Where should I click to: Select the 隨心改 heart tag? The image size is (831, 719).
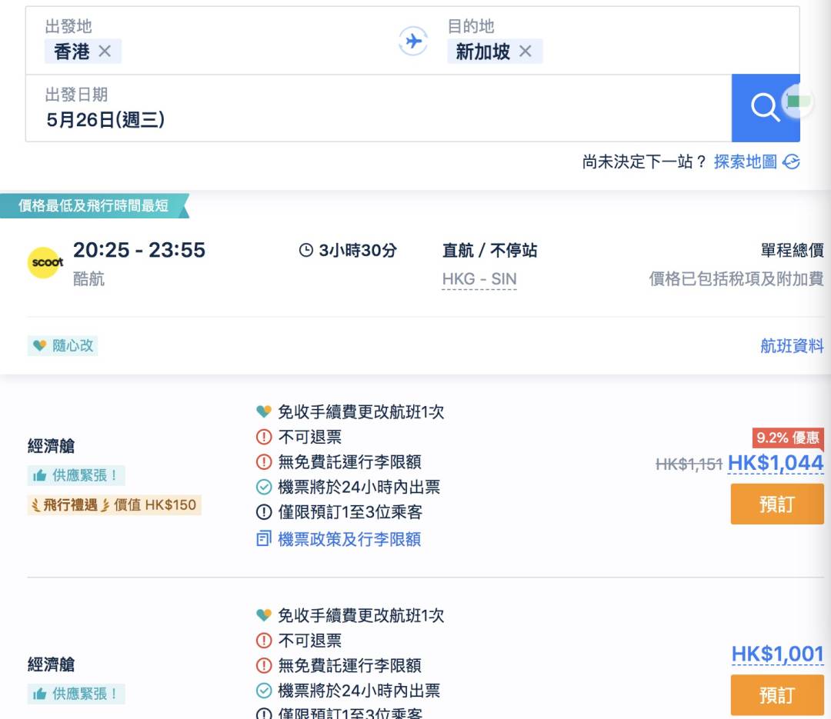63,346
